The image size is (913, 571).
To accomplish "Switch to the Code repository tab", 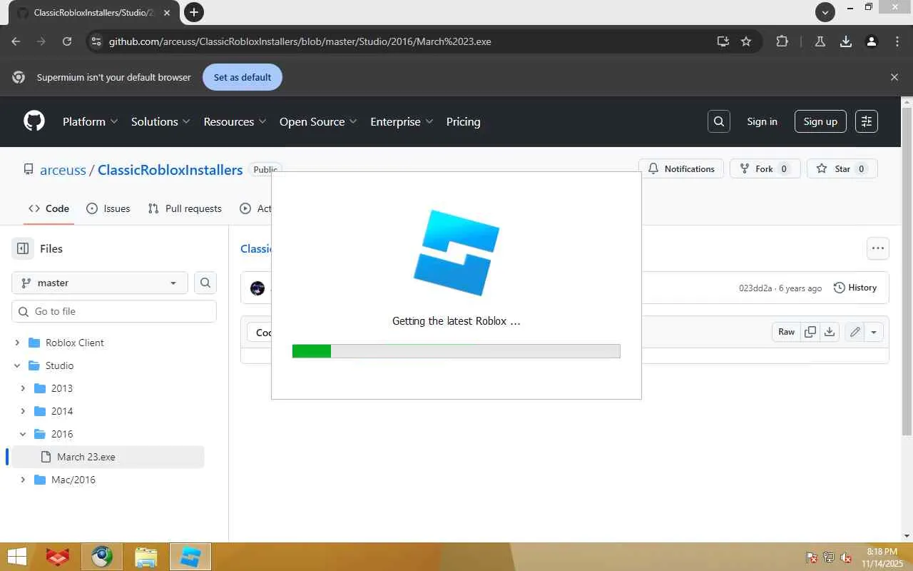I will [x=49, y=208].
